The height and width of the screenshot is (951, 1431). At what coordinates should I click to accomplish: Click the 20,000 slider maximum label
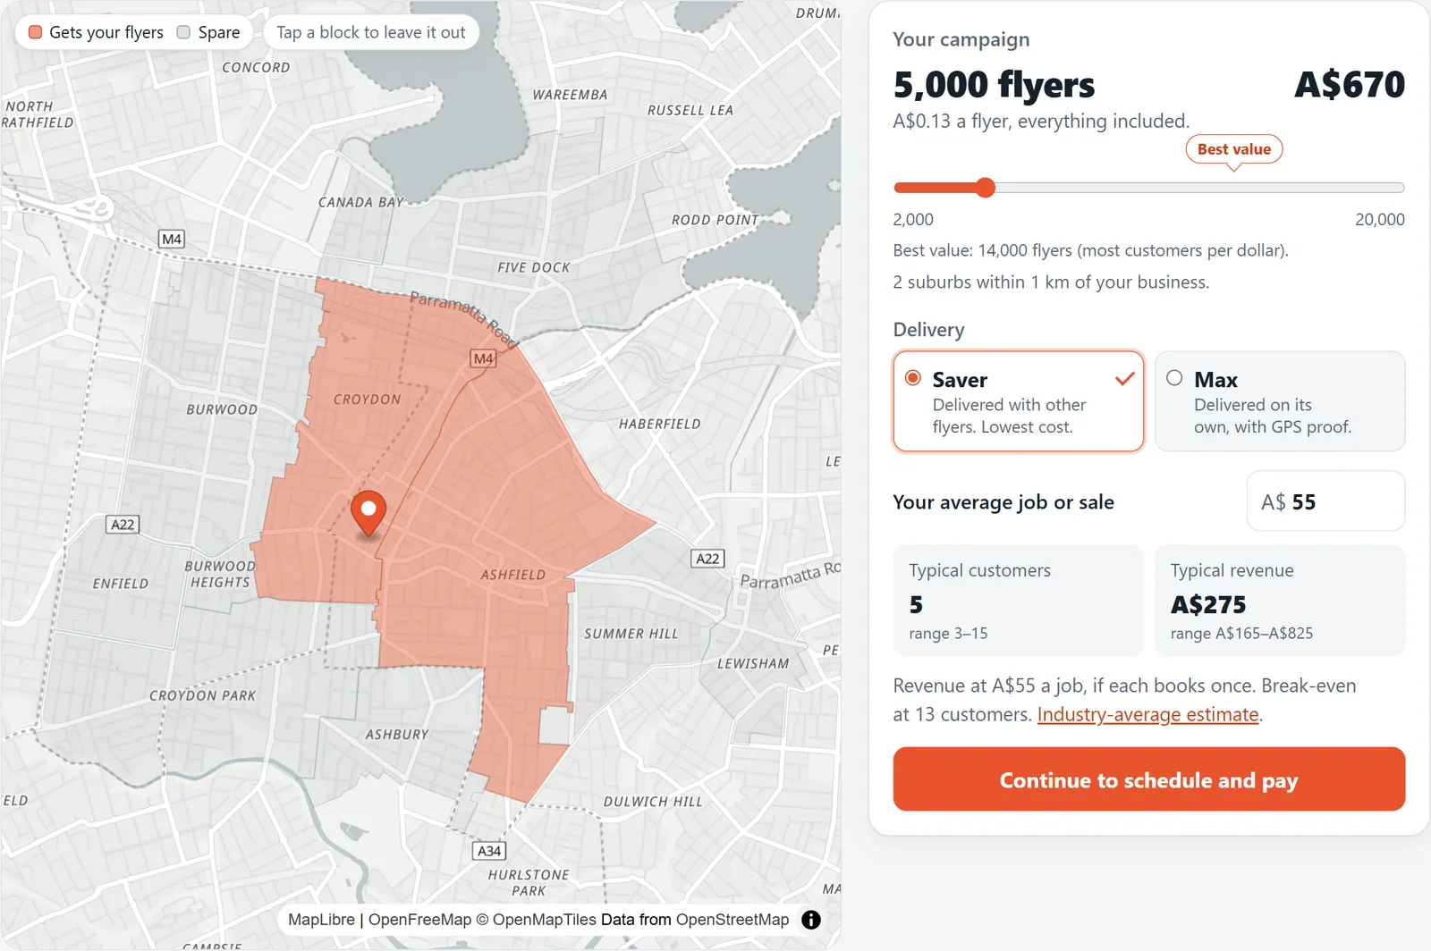[1380, 219]
